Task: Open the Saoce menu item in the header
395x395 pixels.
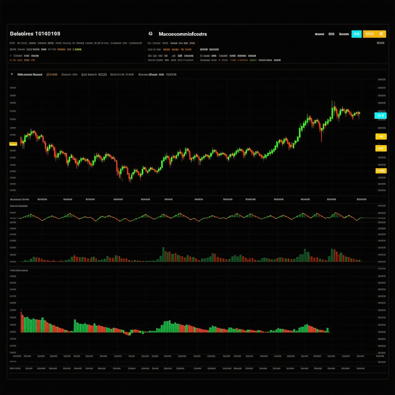Action: coord(344,34)
